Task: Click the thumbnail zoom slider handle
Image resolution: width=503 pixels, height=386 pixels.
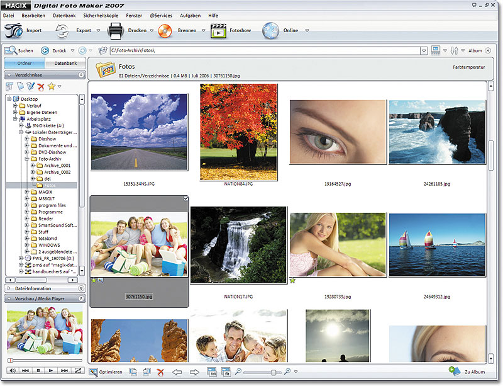Action: 274,372
